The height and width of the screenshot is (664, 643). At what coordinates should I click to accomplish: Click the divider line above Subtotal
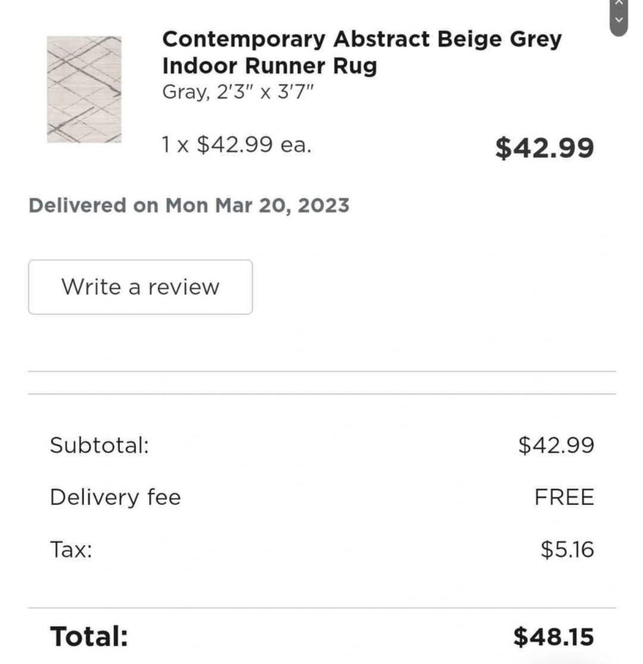pyautogui.click(x=321, y=394)
